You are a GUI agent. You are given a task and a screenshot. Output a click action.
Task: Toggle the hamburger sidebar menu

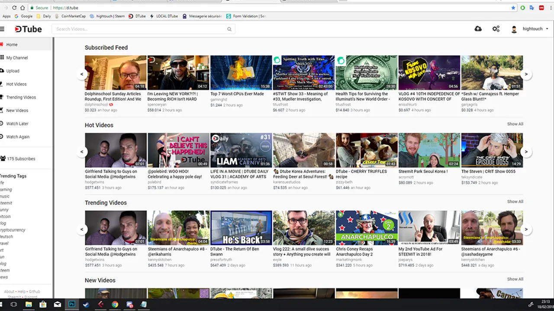pyautogui.click(x=2, y=29)
